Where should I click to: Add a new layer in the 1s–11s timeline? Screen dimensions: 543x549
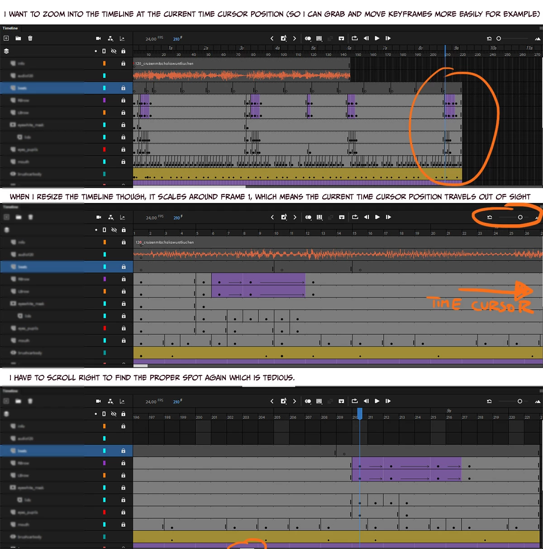click(6, 38)
